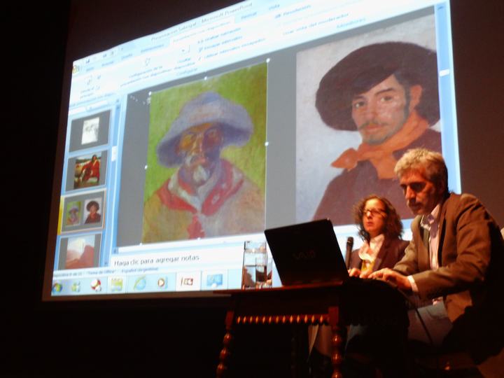Open the last blue taskbar window icon
504x378 pixels.
click(214, 280)
